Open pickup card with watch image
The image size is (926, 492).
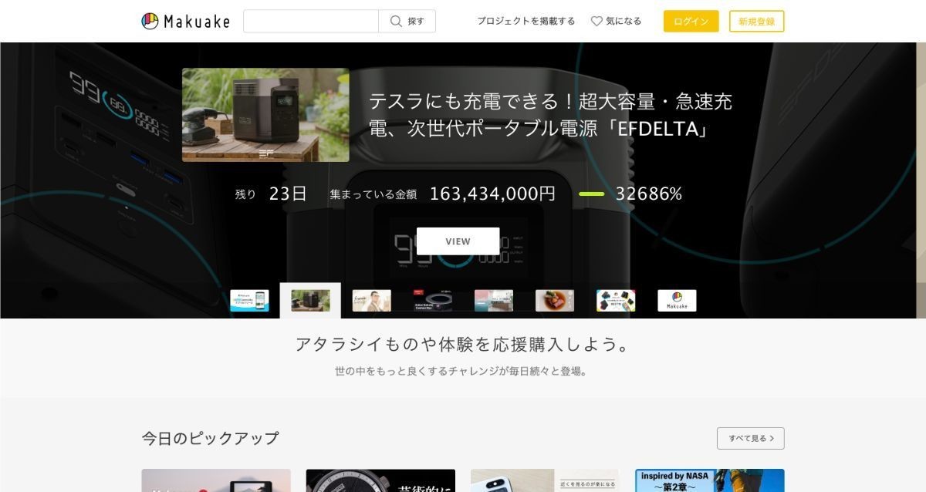(x=380, y=480)
